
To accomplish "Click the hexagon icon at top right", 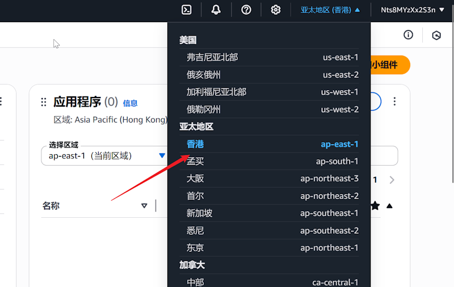I will [436, 35].
